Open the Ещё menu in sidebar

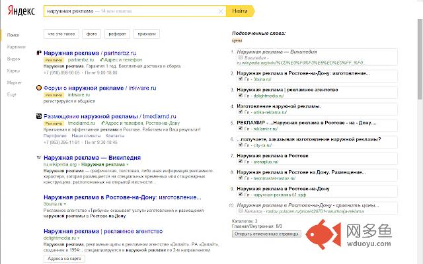point(12,94)
